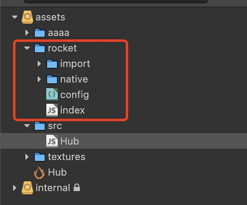Collapse the assets root folder
Image resolution: width=247 pixels, height=205 pixels.
15,18
